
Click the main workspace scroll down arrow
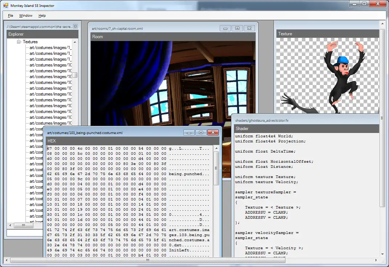pyautogui.click(x=382, y=254)
